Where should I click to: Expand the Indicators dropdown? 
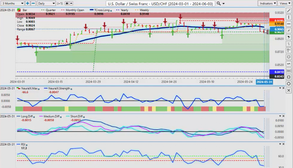click(268, 3)
